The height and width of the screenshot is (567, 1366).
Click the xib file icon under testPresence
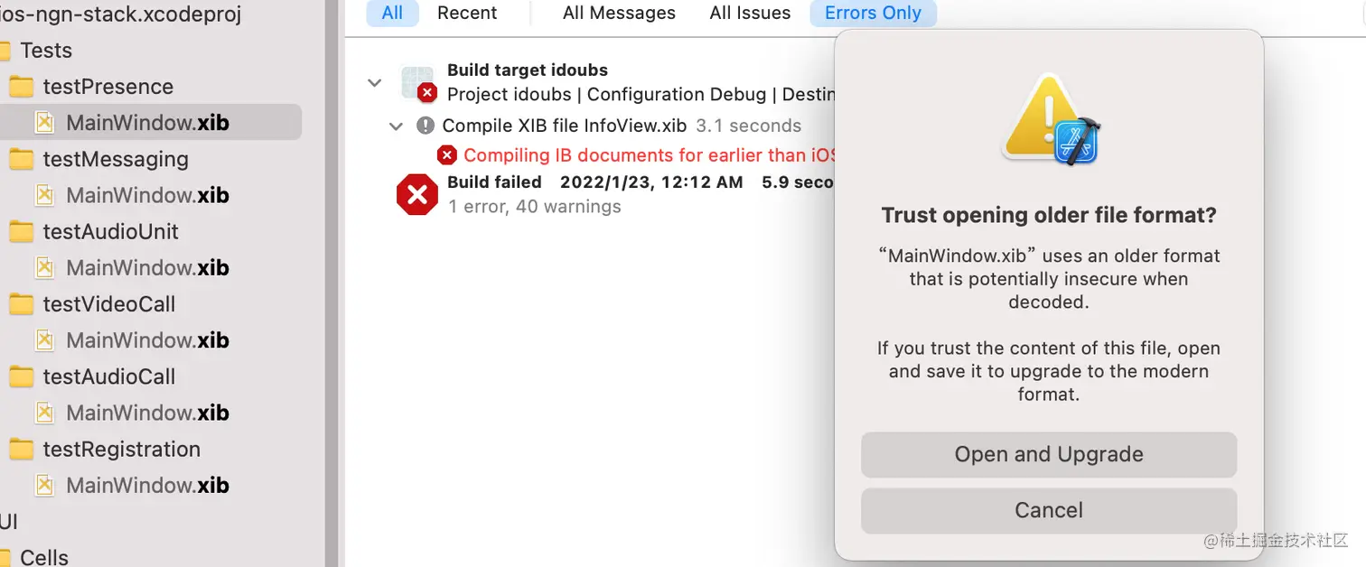click(x=44, y=123)
